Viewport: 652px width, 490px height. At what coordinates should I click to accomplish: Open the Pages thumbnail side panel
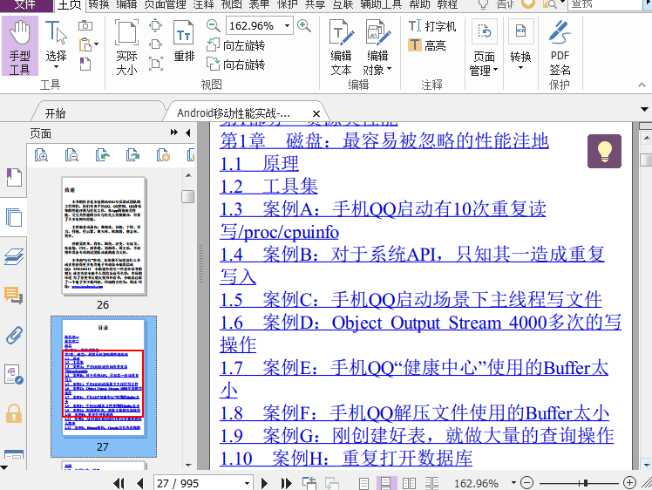14,218
